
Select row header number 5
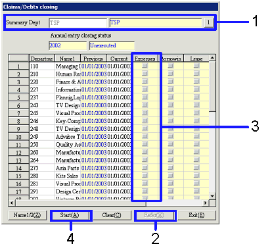(x=18, y=97)
